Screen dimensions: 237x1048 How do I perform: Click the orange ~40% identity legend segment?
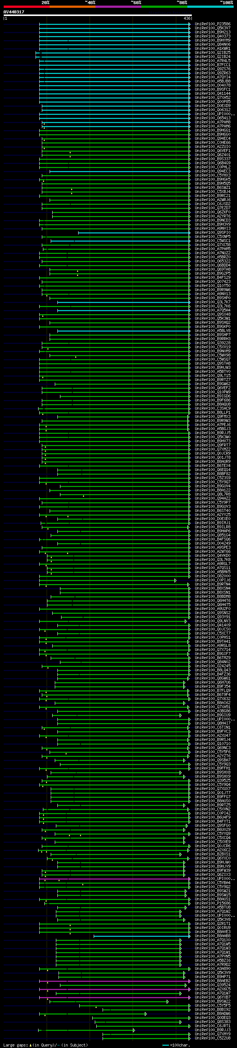(73, 7)
